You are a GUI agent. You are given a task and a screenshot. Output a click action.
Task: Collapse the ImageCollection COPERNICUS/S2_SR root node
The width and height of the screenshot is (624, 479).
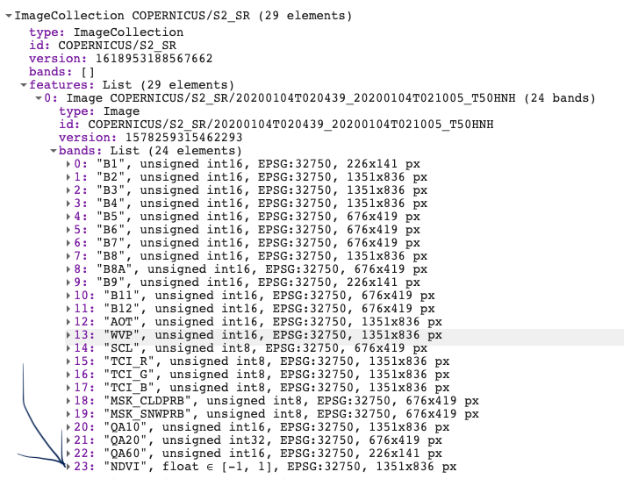pyautogui.click(x=8, y=16)
